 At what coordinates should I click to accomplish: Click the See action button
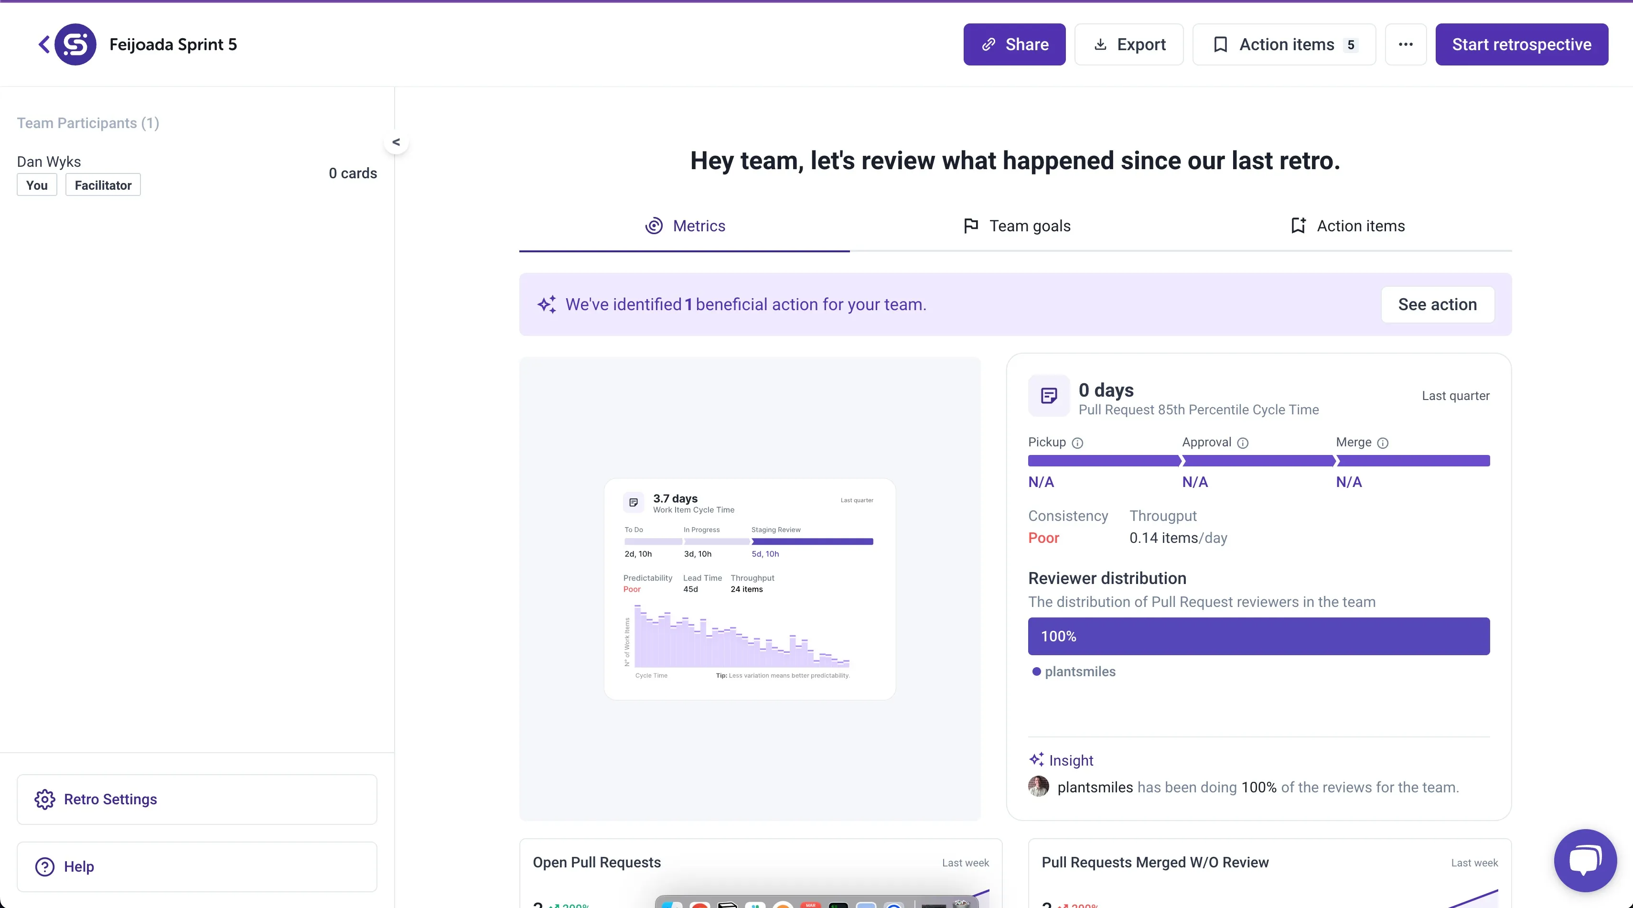coord(1437,304)
